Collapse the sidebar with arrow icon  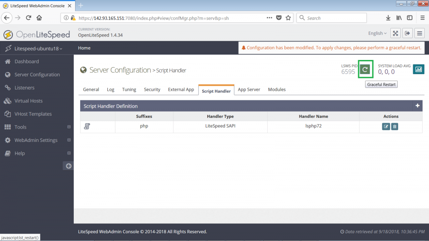coord(68,166)
